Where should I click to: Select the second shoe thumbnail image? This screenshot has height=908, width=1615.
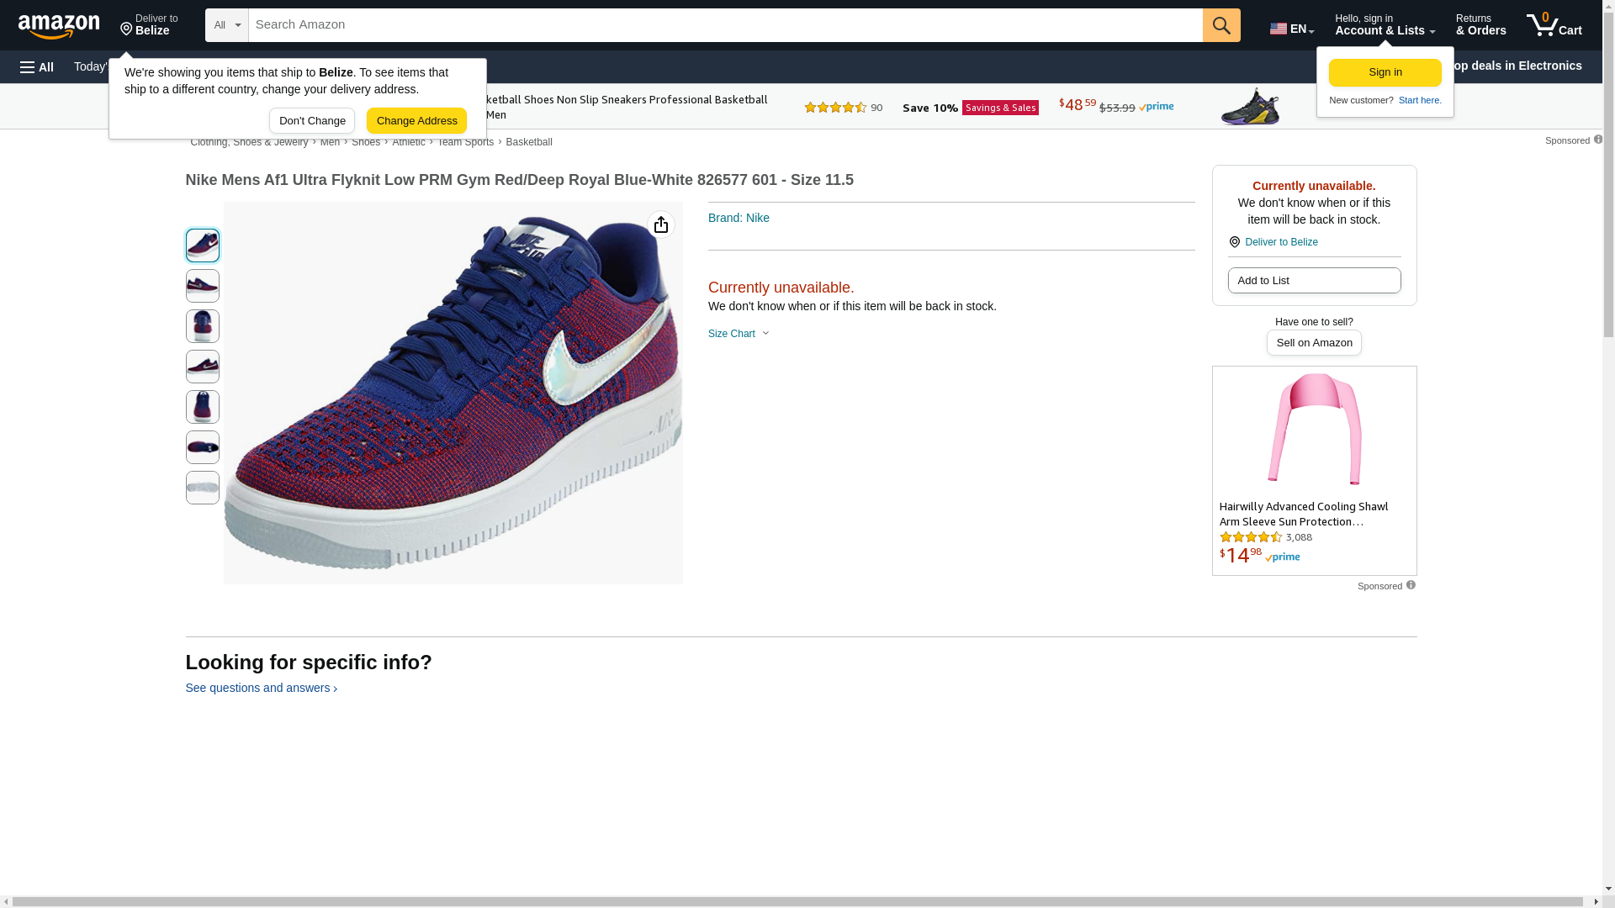pyautogui.click(x=203, y=286)
